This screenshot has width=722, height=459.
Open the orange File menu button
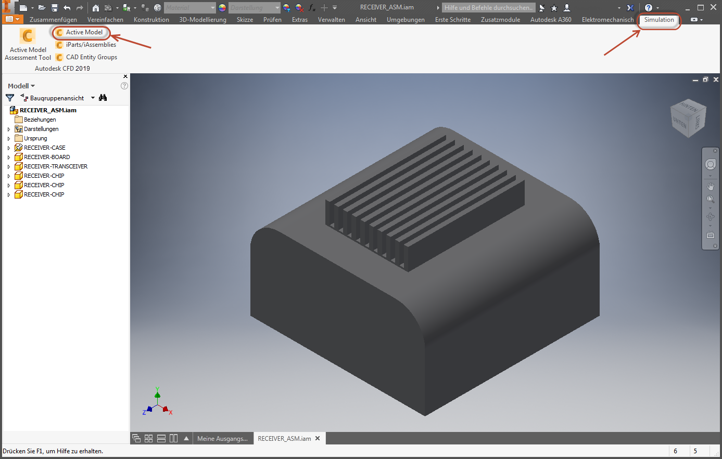(14, 20)
